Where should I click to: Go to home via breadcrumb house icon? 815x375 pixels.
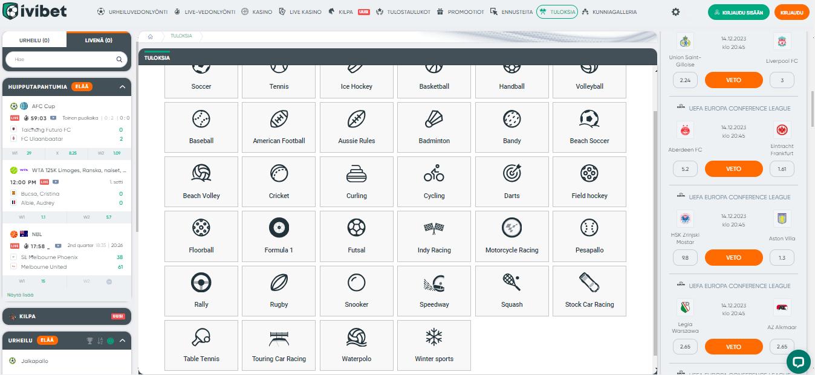pyautogui.click(x=150, y=36)
